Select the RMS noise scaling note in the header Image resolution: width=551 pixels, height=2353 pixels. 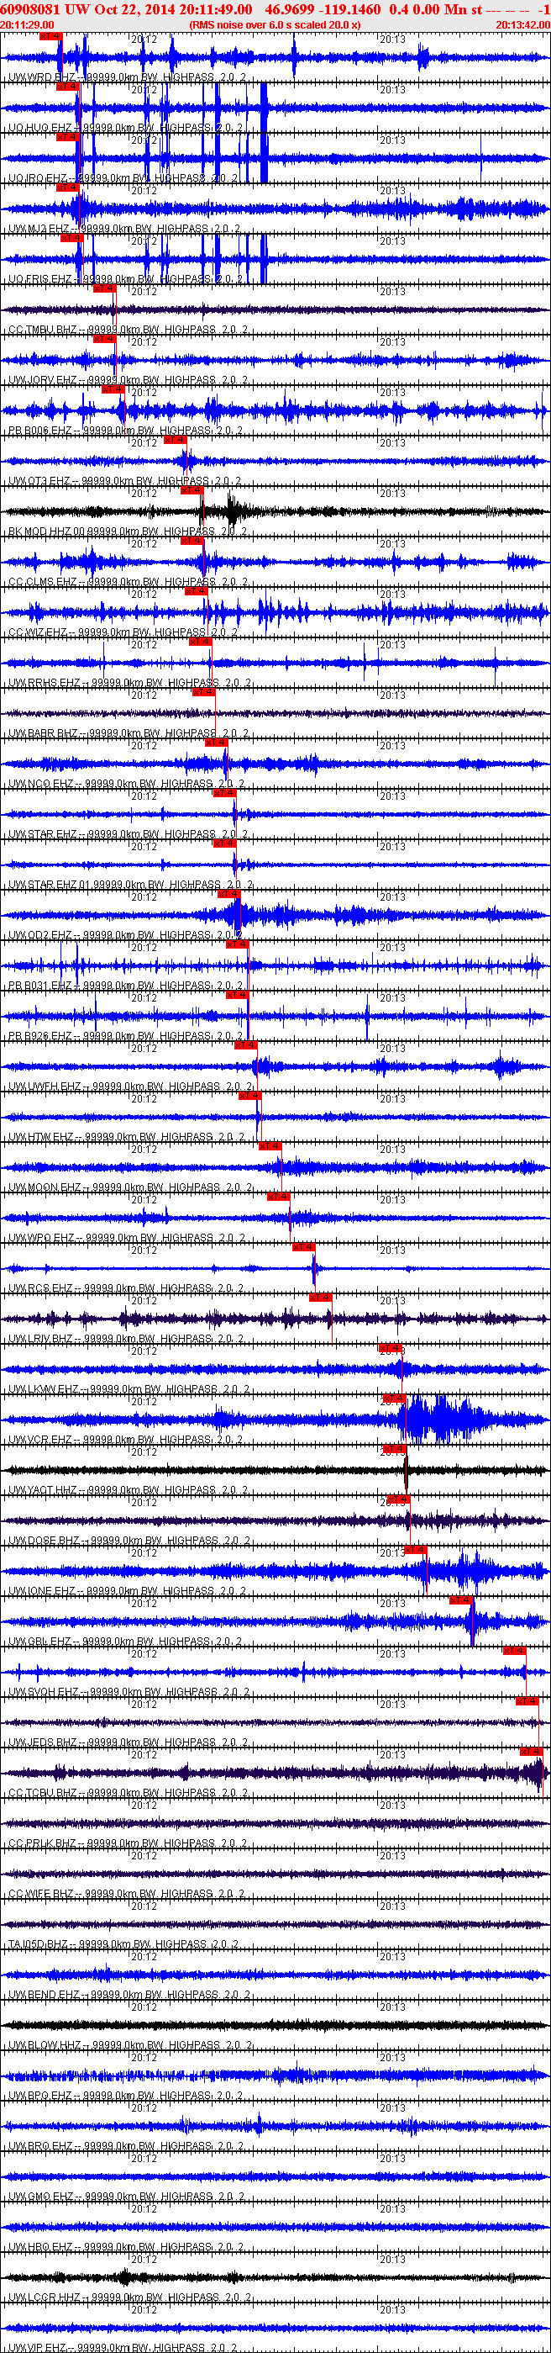tap(275, 24)
